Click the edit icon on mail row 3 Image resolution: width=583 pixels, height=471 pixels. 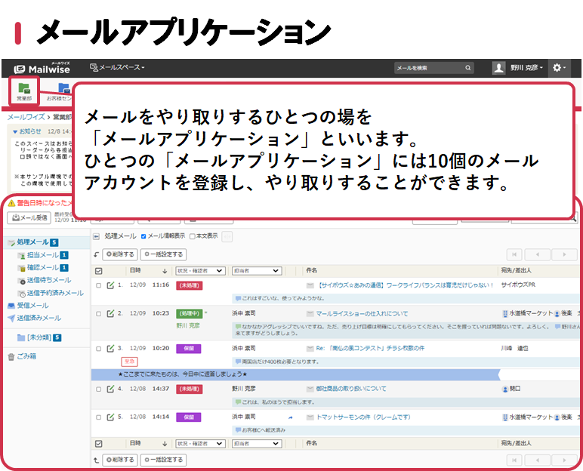[111, 349]
